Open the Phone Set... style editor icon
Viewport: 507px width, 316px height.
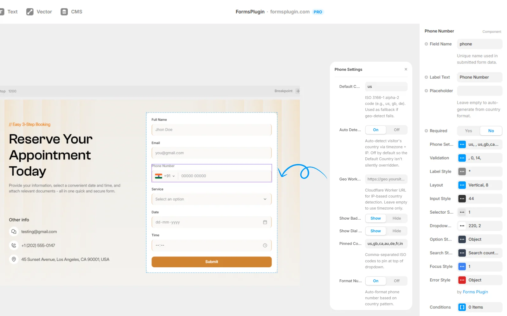462,144
